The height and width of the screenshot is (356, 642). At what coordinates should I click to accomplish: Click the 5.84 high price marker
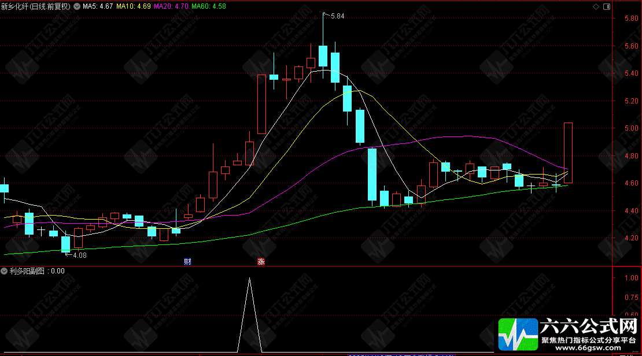337,16
